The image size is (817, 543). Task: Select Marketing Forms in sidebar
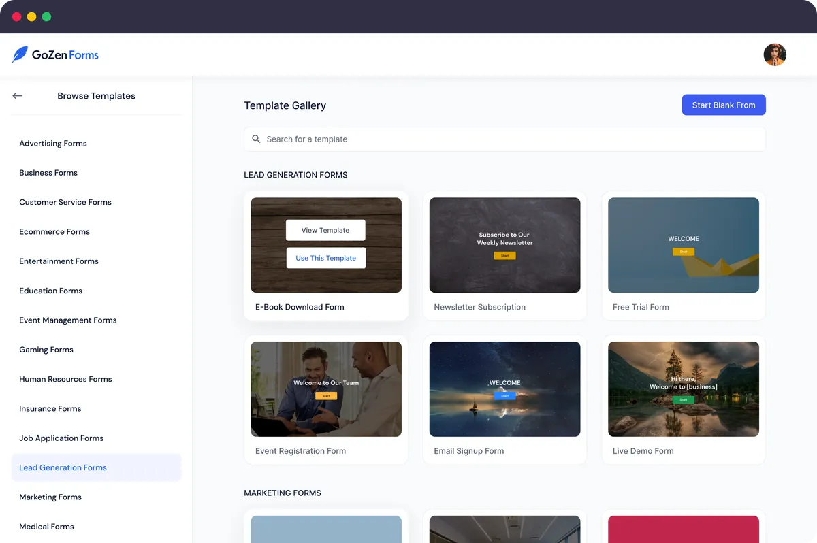(x=50, y=497)
